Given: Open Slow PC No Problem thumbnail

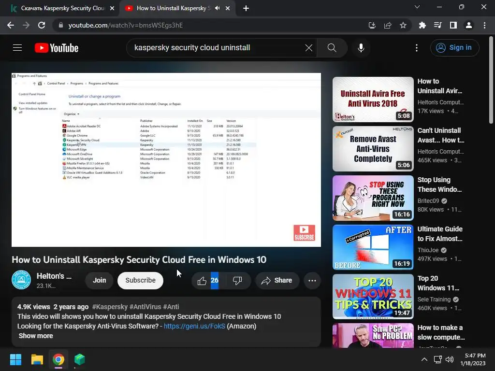Looking at the screenshot, I should coord(373,335).
